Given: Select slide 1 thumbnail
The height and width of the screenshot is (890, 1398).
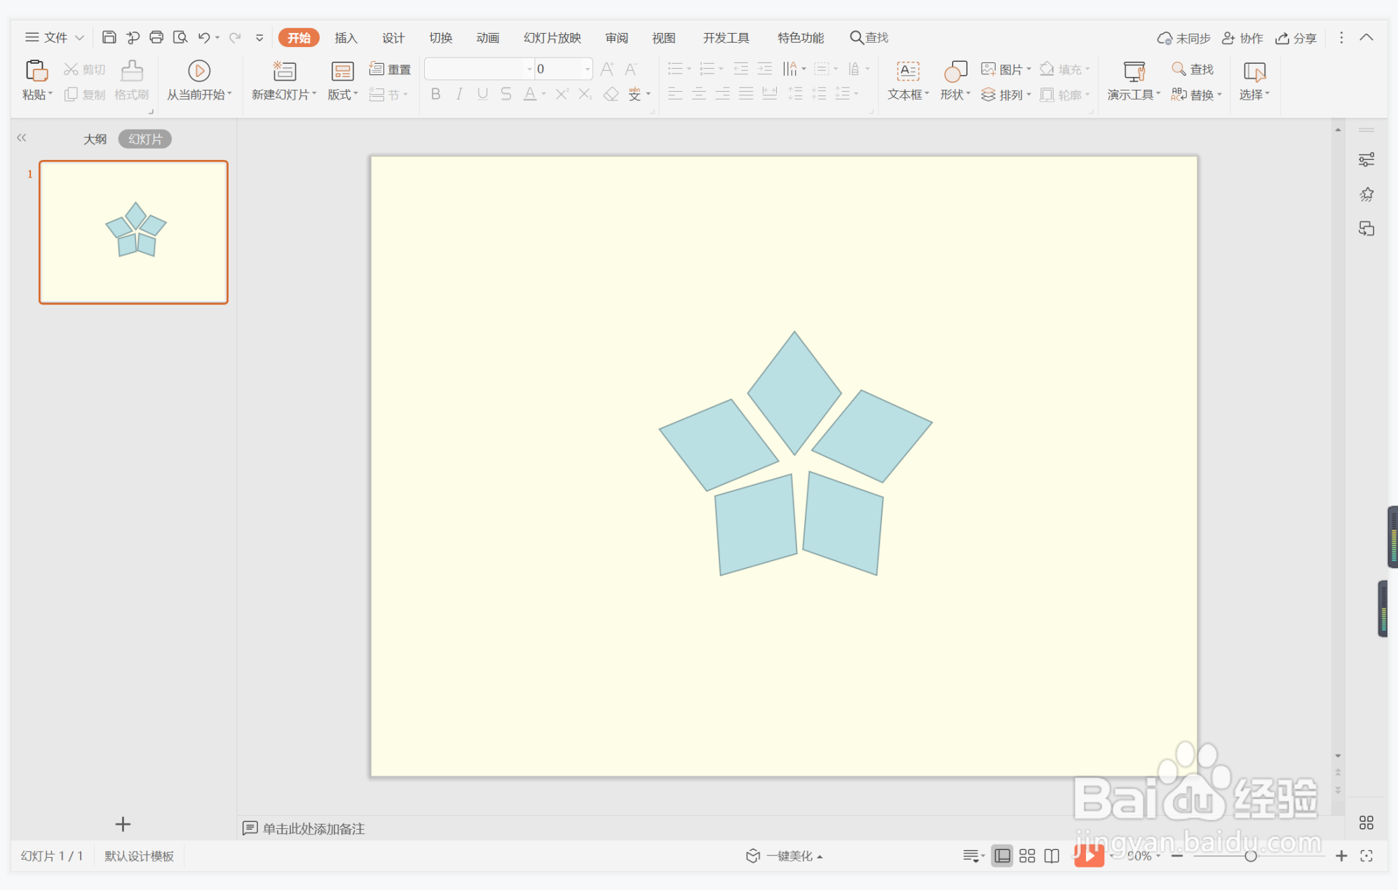Looking at the screenshot, I should (133, 232).
